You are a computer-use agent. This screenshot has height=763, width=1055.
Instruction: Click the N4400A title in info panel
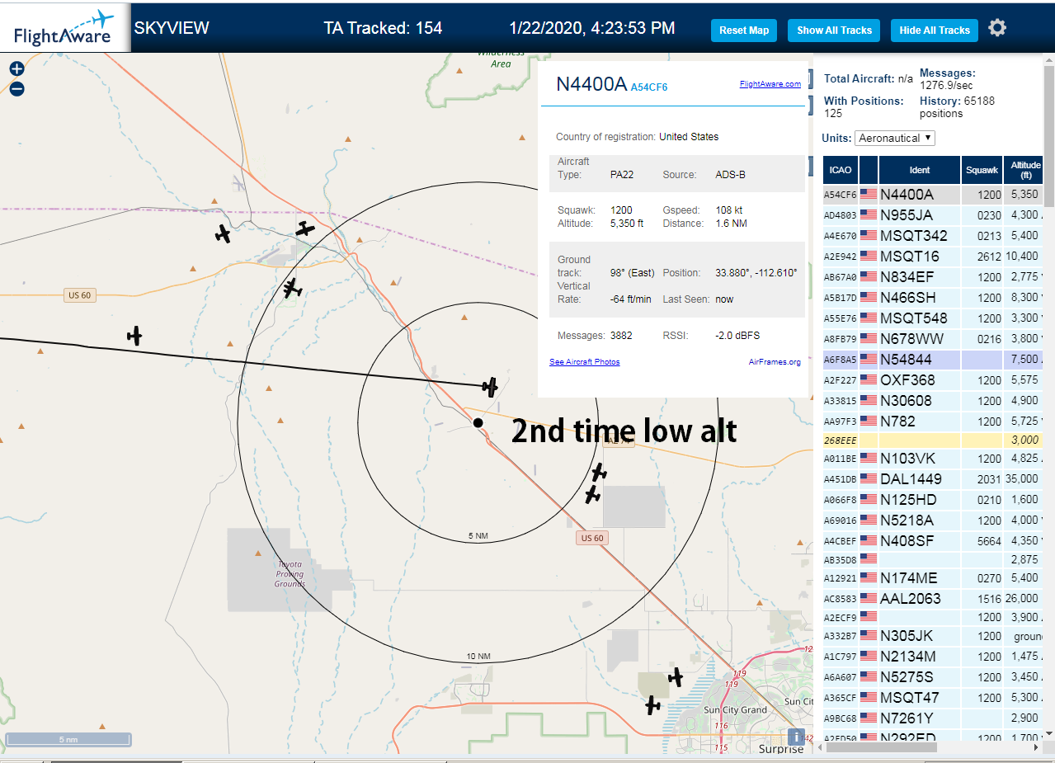pos(591,83)
